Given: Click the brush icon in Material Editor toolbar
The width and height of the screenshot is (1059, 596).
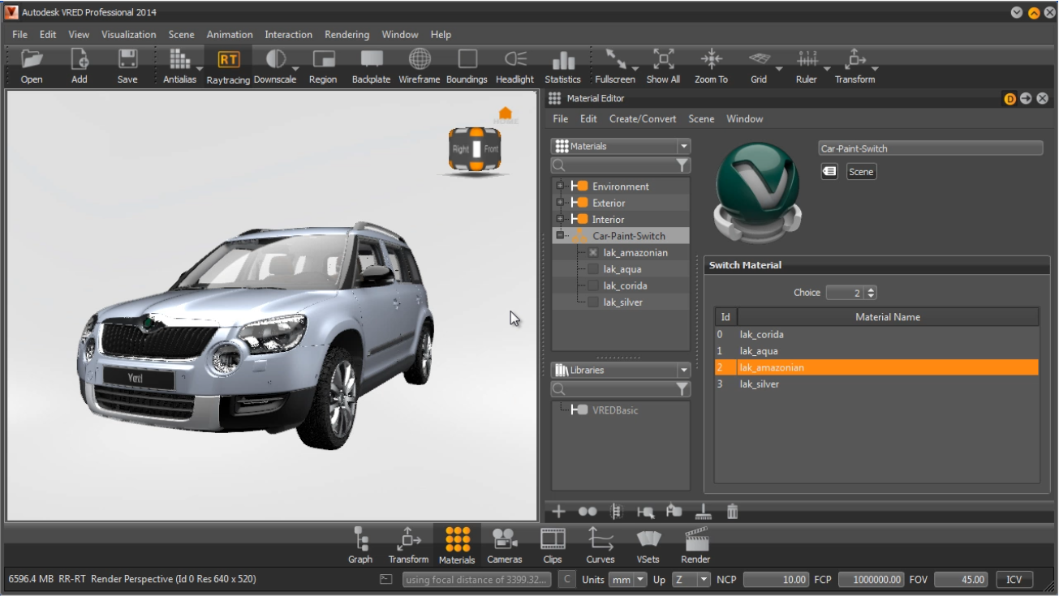Looking at the screenshot, I should tap(703, 512).
